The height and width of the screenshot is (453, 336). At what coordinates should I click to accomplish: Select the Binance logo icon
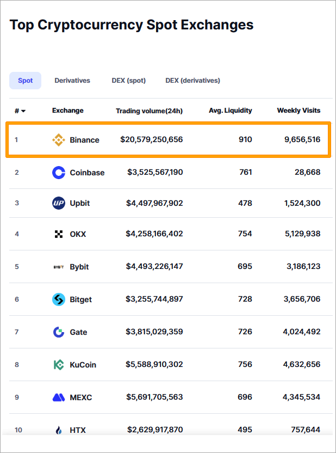(59, 139)
